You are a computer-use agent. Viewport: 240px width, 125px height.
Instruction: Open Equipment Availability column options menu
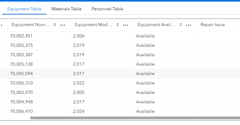[x=189, y=25]
